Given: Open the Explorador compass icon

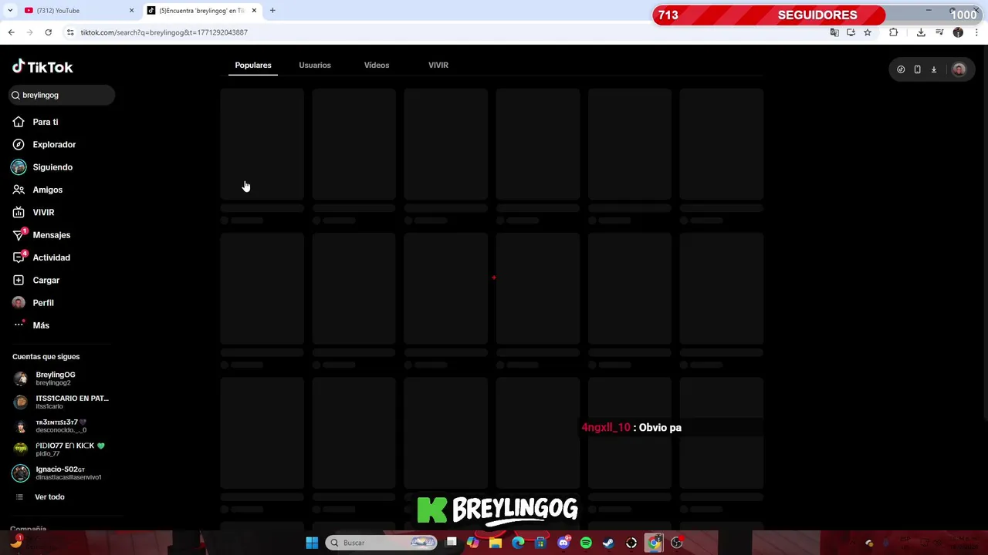Looking at the screenshot, I should click(19, 144).
